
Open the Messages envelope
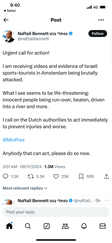coord(102,226)
